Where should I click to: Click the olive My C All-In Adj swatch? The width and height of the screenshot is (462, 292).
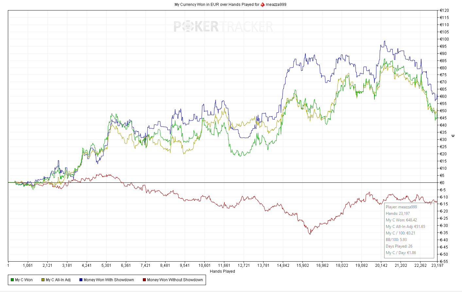43,280
